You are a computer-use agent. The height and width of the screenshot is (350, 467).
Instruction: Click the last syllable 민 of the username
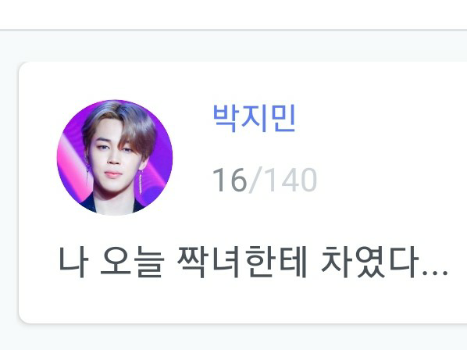[283, 118]
